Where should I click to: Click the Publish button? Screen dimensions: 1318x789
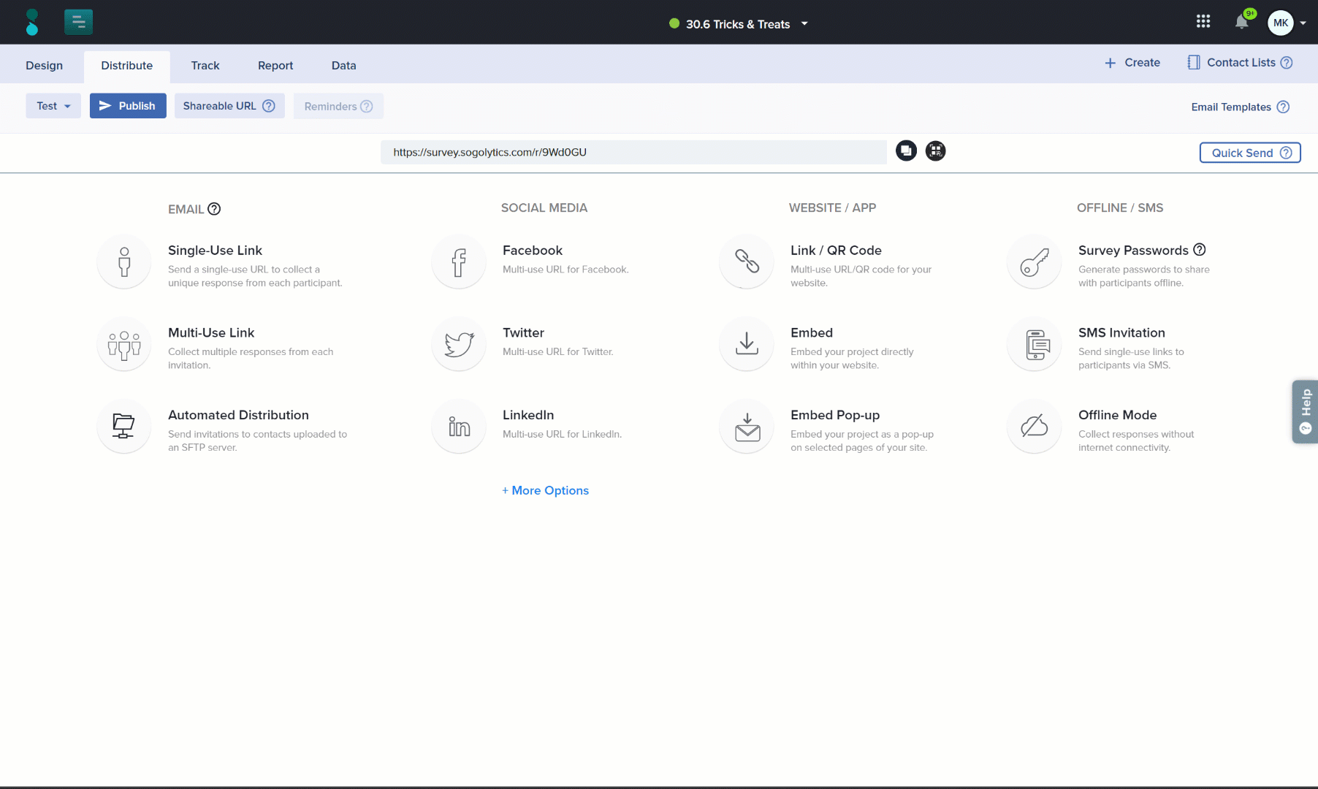point(127,105)
